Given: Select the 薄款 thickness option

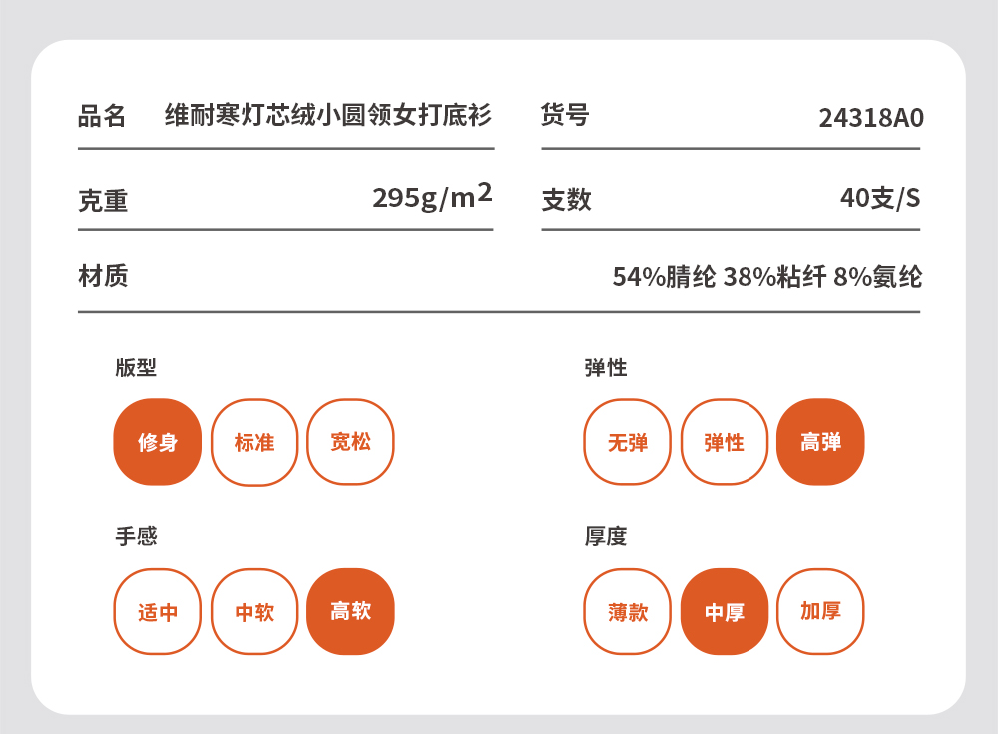Looking at the screenshot, I should pos(628,612).
